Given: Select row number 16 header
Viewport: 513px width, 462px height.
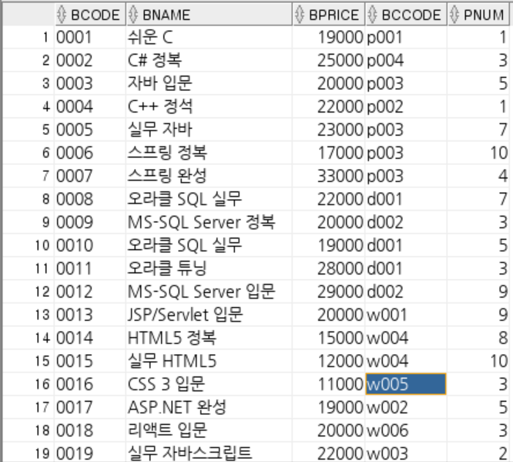Looking at the screenshot, I should 28,384.
